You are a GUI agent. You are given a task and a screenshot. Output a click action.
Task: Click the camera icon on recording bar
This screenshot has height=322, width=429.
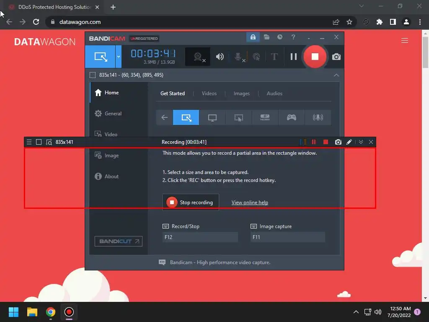(x=338, y=142)
